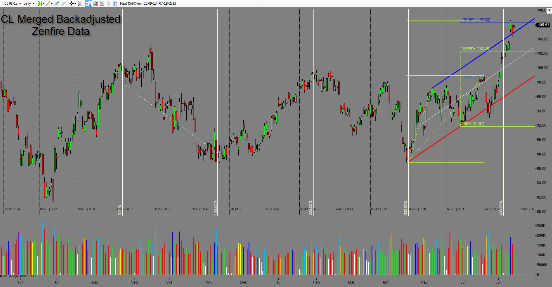Click the zoom frame magnifier icon
The image size is (552, 287).
80,3
